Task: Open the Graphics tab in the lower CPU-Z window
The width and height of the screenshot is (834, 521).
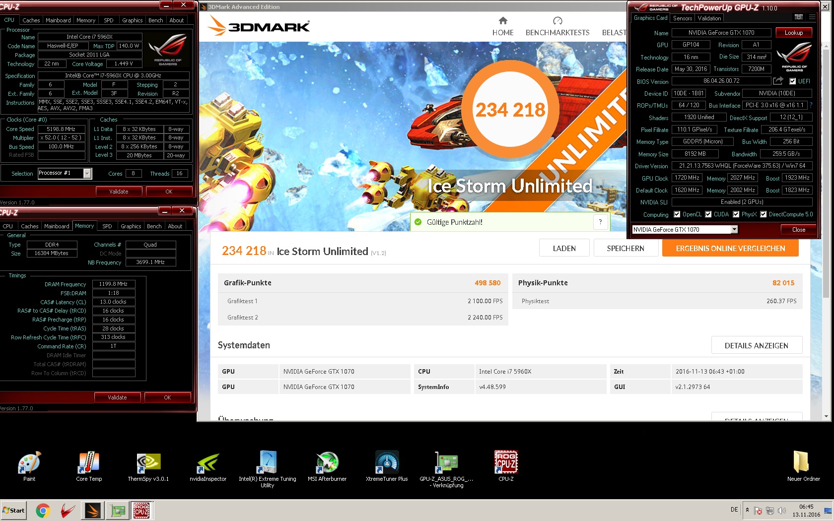Action: 131,226
